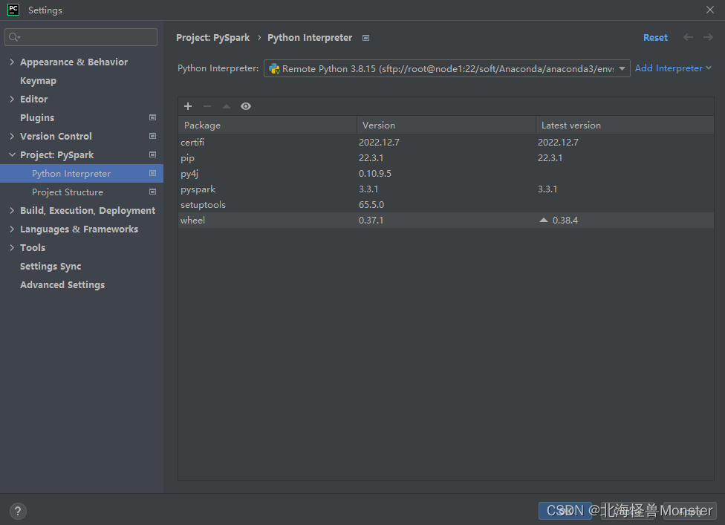Click version 65.5.0 cell

[371, 205]
